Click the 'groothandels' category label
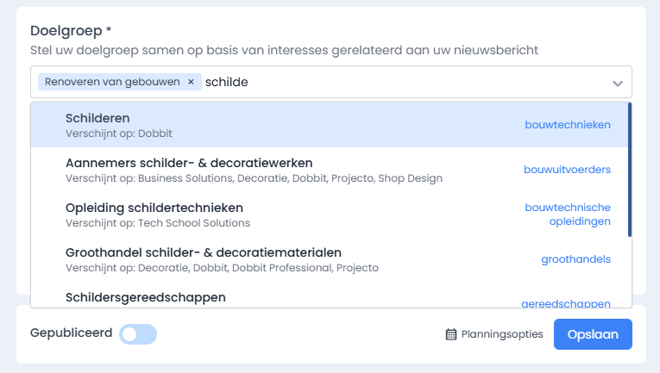The width and height of the screenshot is (660, 373). 575,259
